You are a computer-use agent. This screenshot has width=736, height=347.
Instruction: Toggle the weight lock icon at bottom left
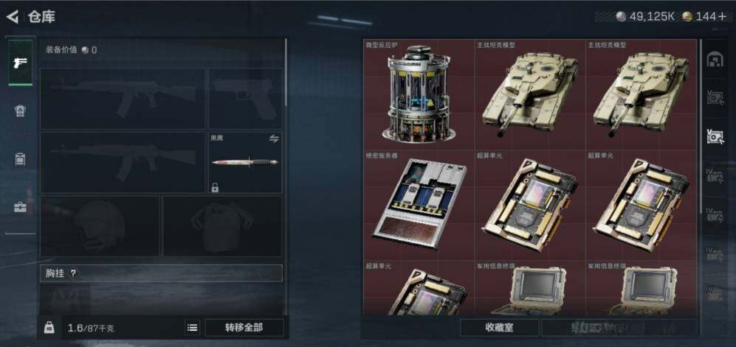(49, 328)
